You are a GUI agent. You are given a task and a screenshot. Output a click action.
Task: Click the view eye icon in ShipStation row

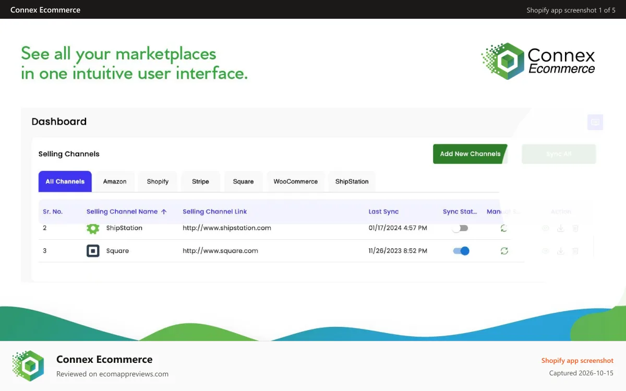[545, 228]
